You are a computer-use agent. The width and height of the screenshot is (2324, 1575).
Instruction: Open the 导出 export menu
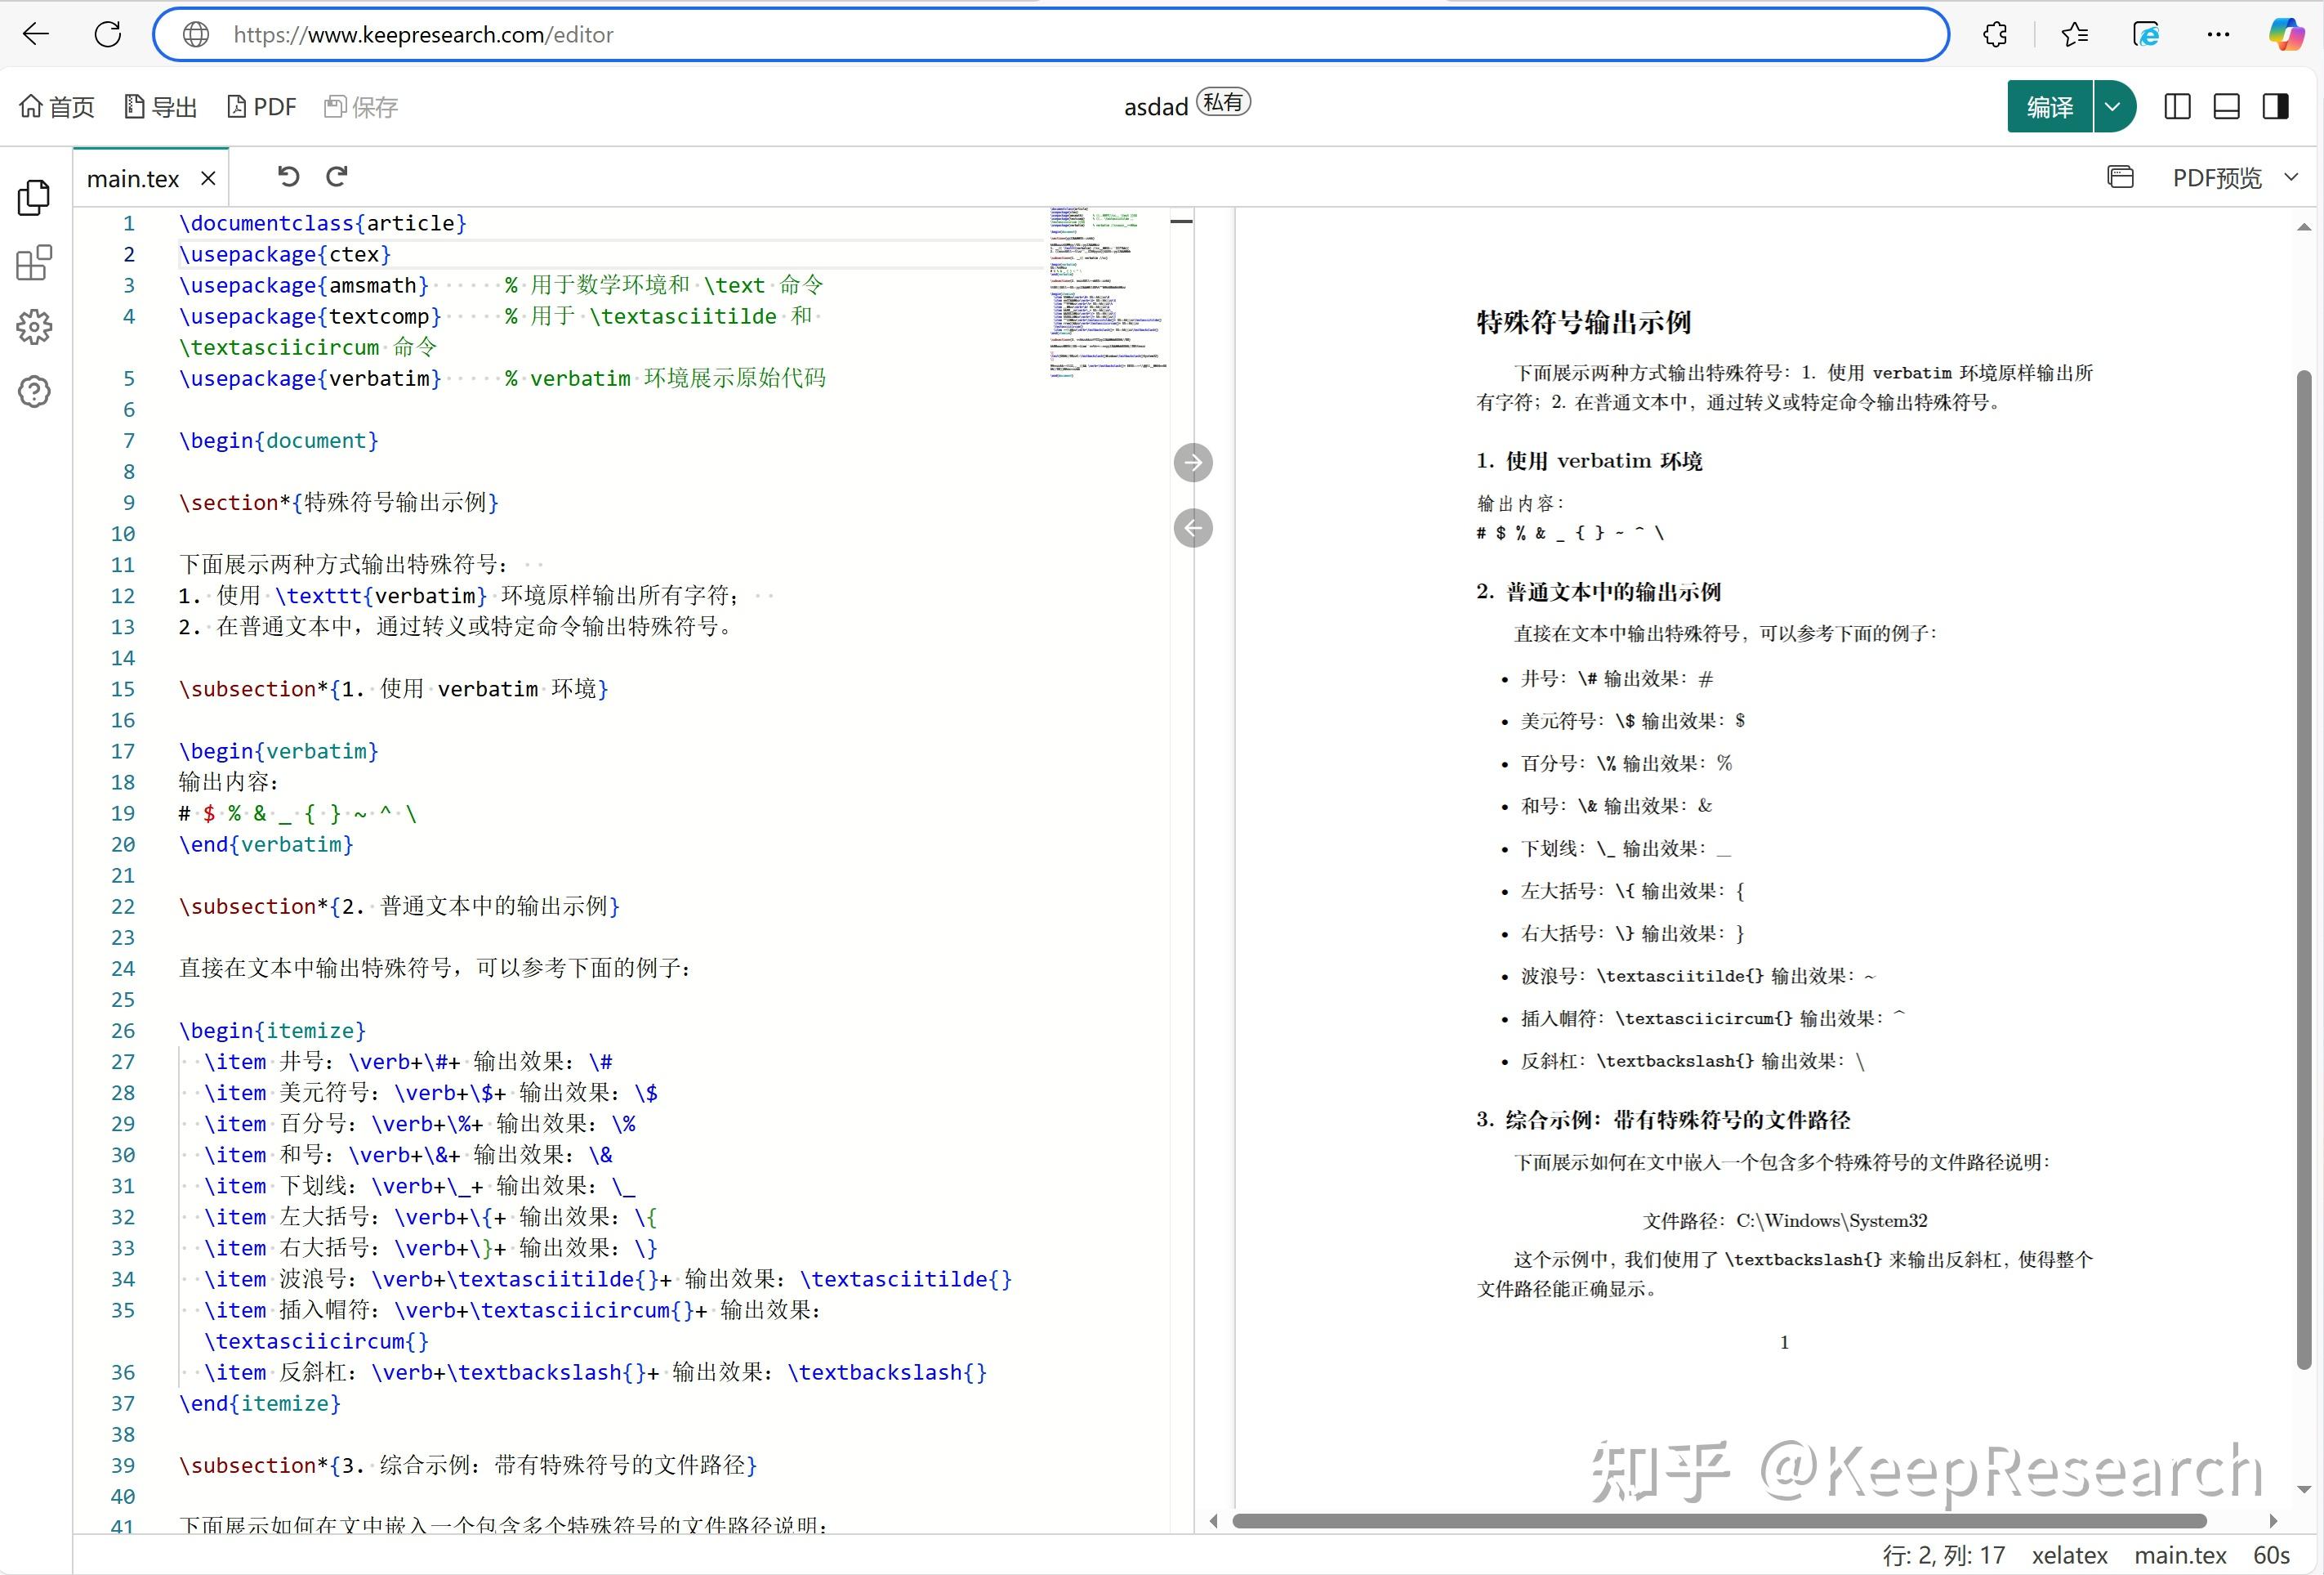point(160,107)
